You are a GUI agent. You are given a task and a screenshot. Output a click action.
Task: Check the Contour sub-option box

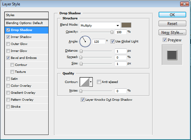12,65
